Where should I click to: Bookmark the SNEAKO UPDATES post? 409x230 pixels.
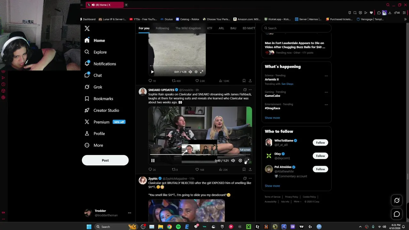coord(244,170)
